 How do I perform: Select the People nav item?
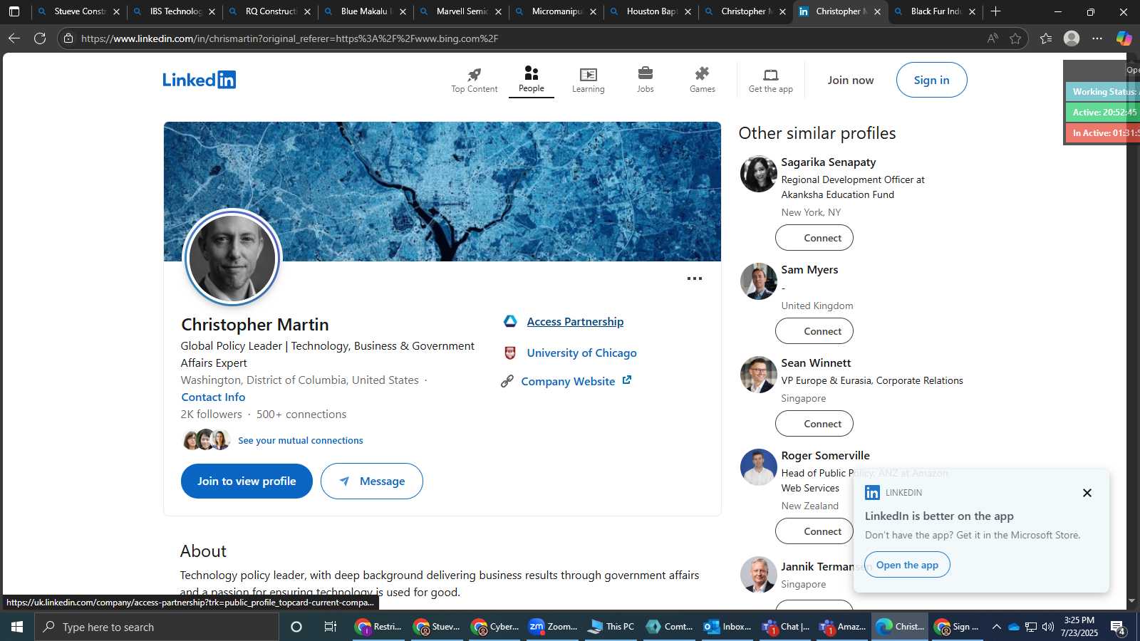tap(532, 80)
